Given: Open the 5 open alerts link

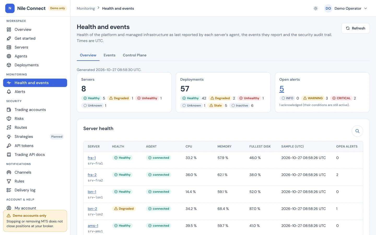Looking at the screenshot, I should [281, 89].
